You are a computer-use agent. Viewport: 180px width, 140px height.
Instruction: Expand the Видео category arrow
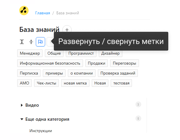22,105
